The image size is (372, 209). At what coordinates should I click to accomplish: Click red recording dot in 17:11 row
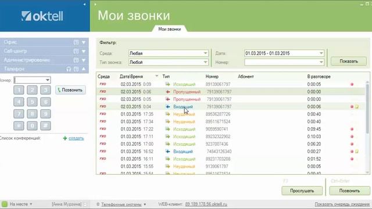point(352,137)
